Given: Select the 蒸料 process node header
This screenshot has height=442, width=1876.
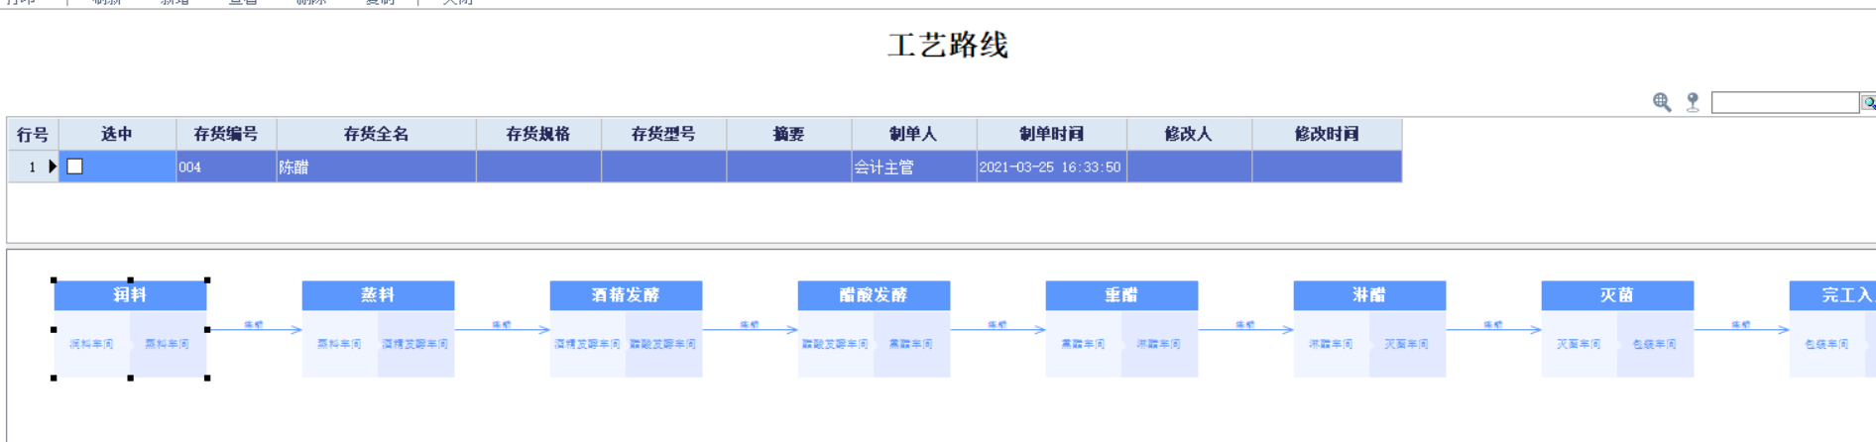Looking at the screenshot, I should tap(378, 295).
